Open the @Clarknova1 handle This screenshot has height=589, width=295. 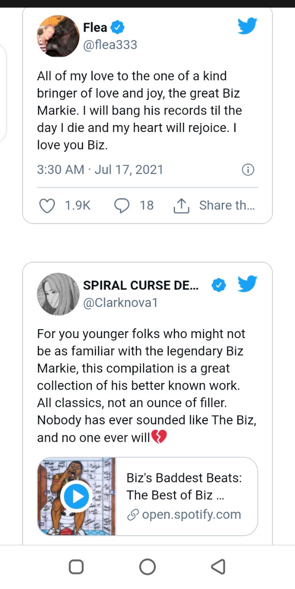(120, 303)
